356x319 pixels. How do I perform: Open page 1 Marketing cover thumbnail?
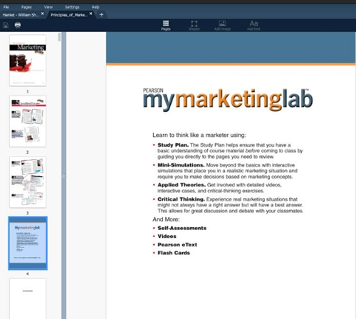click(28, 61)
